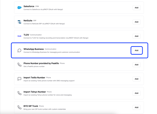Click the NetSuite logo icon
This screenshot has width=157, height=114.
coord(19,22)
